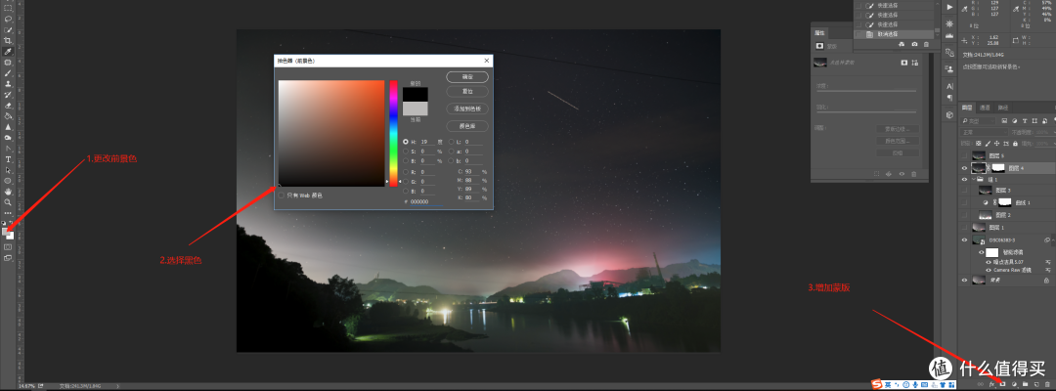Open the 3D cube panel icon
This screenshot has width=1056, height=391.
tap(949, 114)
